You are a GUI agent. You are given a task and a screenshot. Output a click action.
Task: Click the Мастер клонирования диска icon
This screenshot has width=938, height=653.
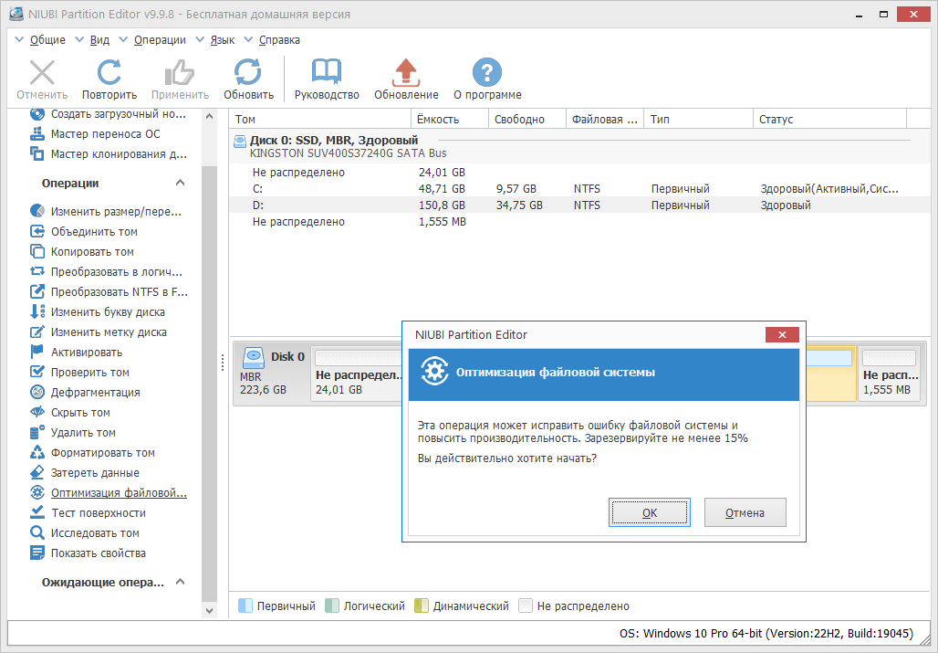37,153
